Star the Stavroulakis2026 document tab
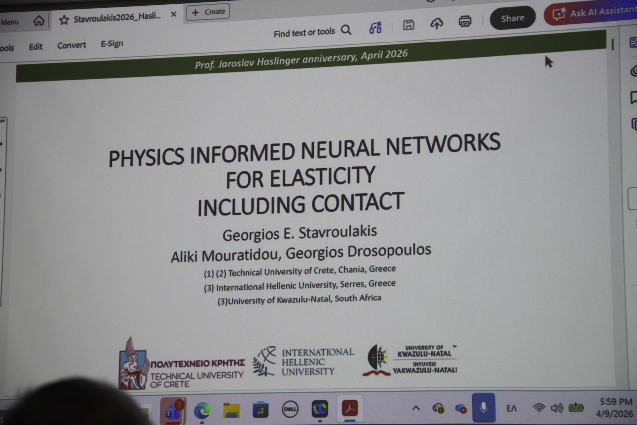Viewport: 637px width, 425px height. tap(64, 20)
